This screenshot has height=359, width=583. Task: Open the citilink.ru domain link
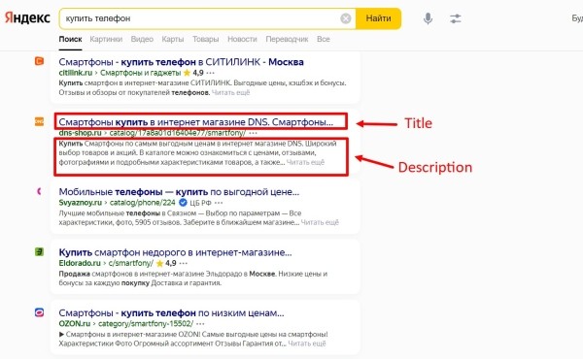pos(76,73)
